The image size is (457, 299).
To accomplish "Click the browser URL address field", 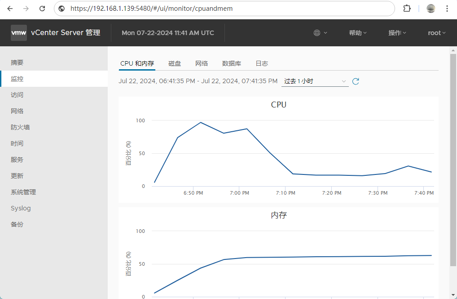I will [224, 9].
